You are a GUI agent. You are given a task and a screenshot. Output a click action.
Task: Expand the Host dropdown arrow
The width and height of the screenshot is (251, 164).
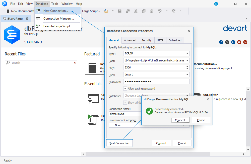tap(187, 60)
